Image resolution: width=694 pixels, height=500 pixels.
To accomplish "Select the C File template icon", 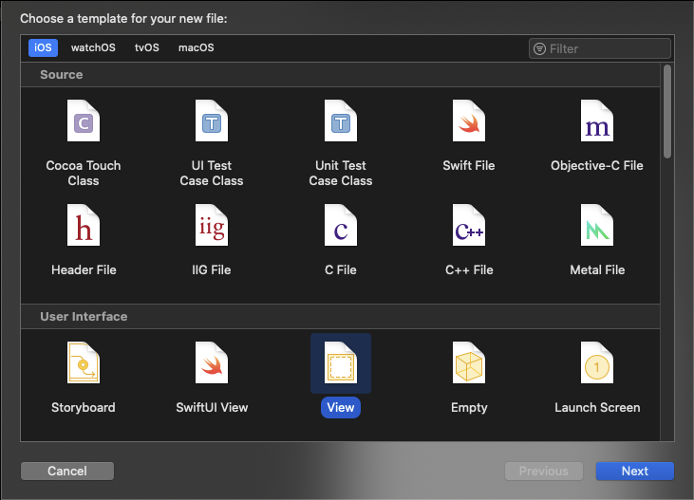I will 341,225.
